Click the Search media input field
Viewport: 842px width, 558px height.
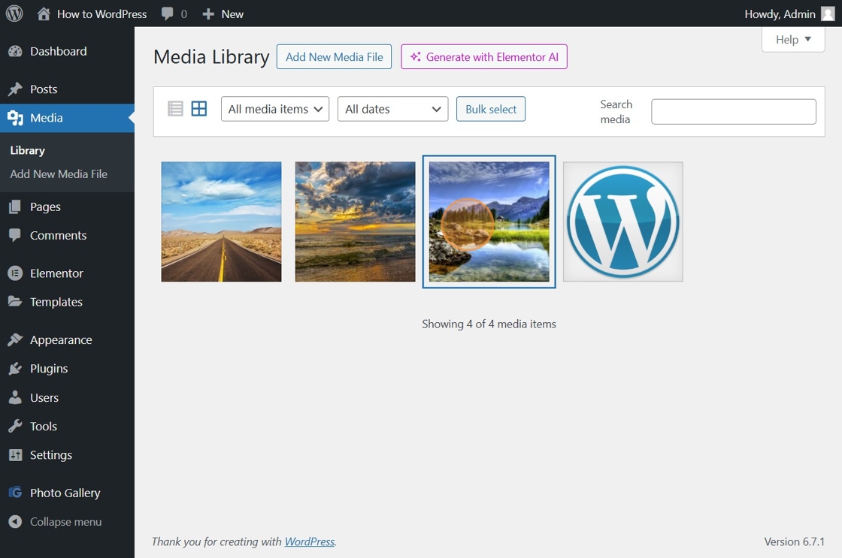click(x=734, y=112)
